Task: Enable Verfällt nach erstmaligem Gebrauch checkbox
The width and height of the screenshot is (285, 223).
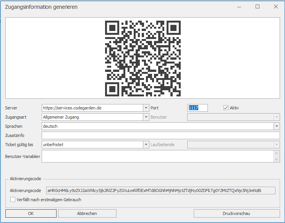Action: (x=13, y=200)
